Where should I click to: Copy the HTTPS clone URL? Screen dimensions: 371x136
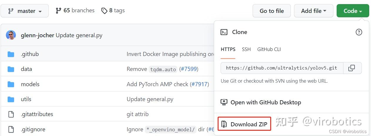(x=351, y=68)
